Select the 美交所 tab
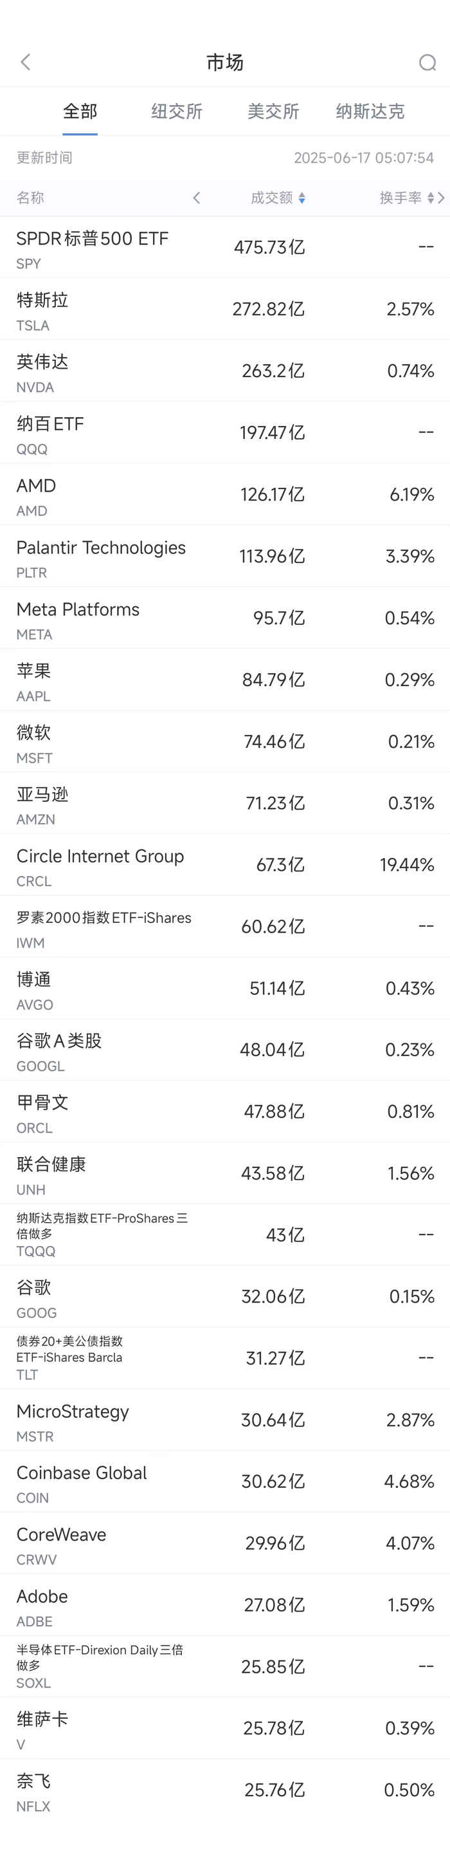 pos(273,111)
